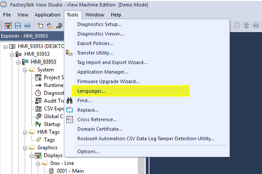Collapse the HMI_93953 server node with gear icon
Screen dimensions: 262x174
(12, 55)
